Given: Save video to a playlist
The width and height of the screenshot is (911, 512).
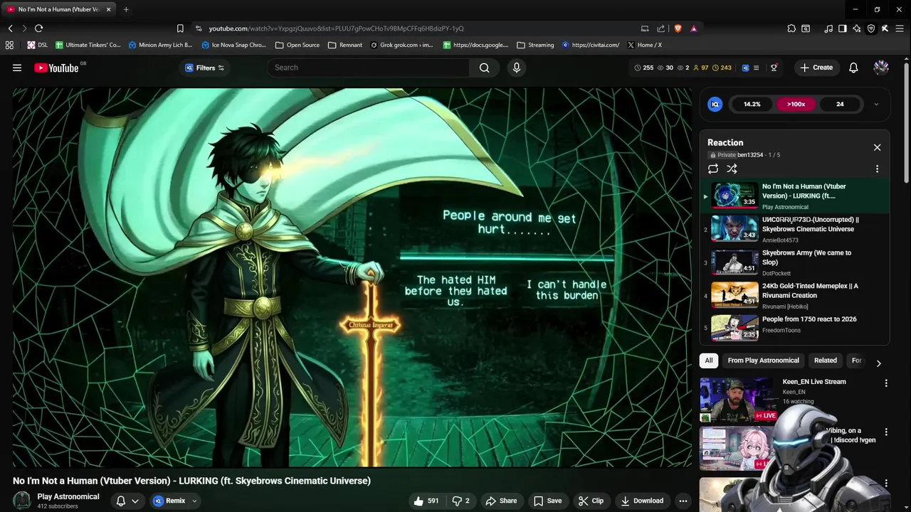Looking at the screenshot, I should point(548,501).
